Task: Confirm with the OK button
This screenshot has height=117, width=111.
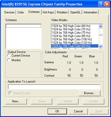Action: coord(57,111)
